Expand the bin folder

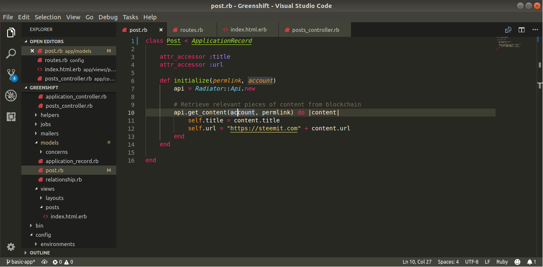point(31,226)
